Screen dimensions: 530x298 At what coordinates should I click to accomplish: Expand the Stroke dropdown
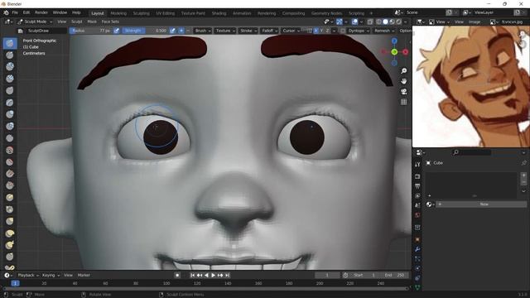click(248, 31)
